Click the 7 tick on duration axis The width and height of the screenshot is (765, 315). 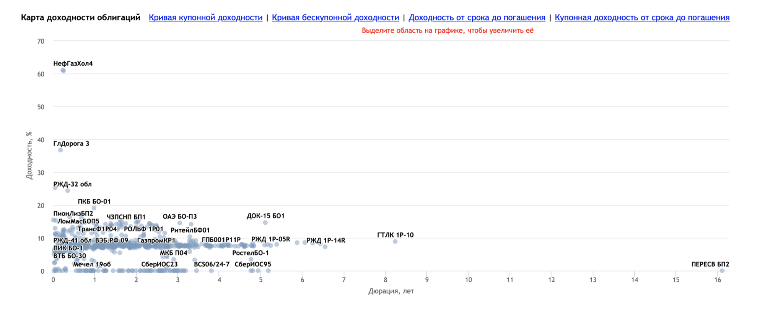344,280
